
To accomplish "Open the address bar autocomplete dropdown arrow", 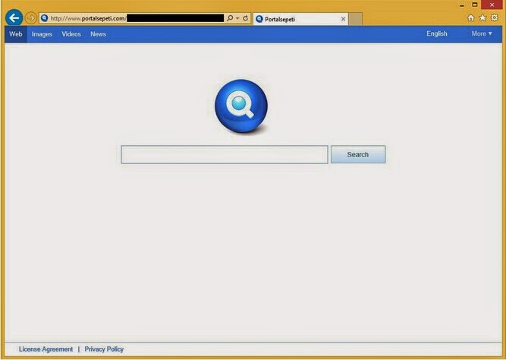I will click(x=237, y=18).
